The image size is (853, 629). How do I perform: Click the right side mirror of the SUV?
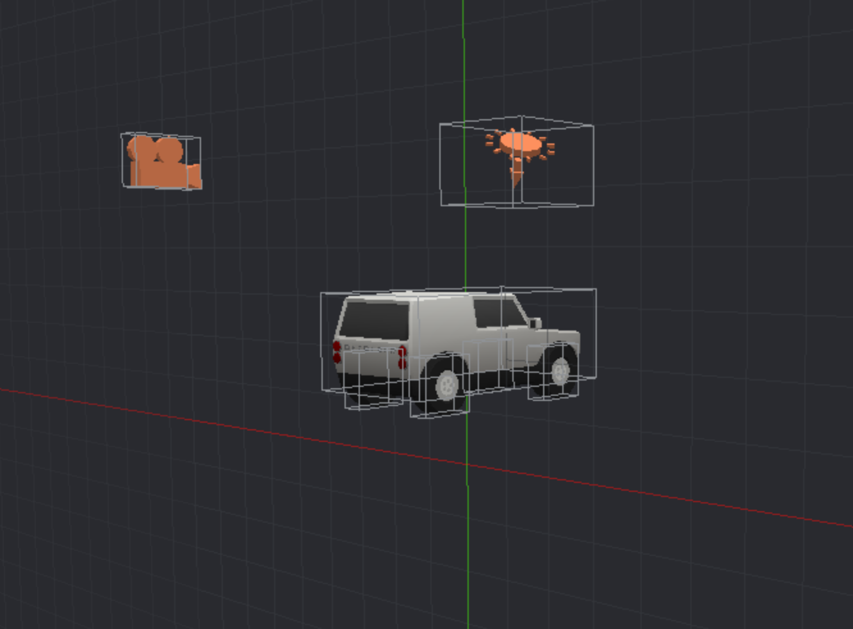[x=535, y=322]
